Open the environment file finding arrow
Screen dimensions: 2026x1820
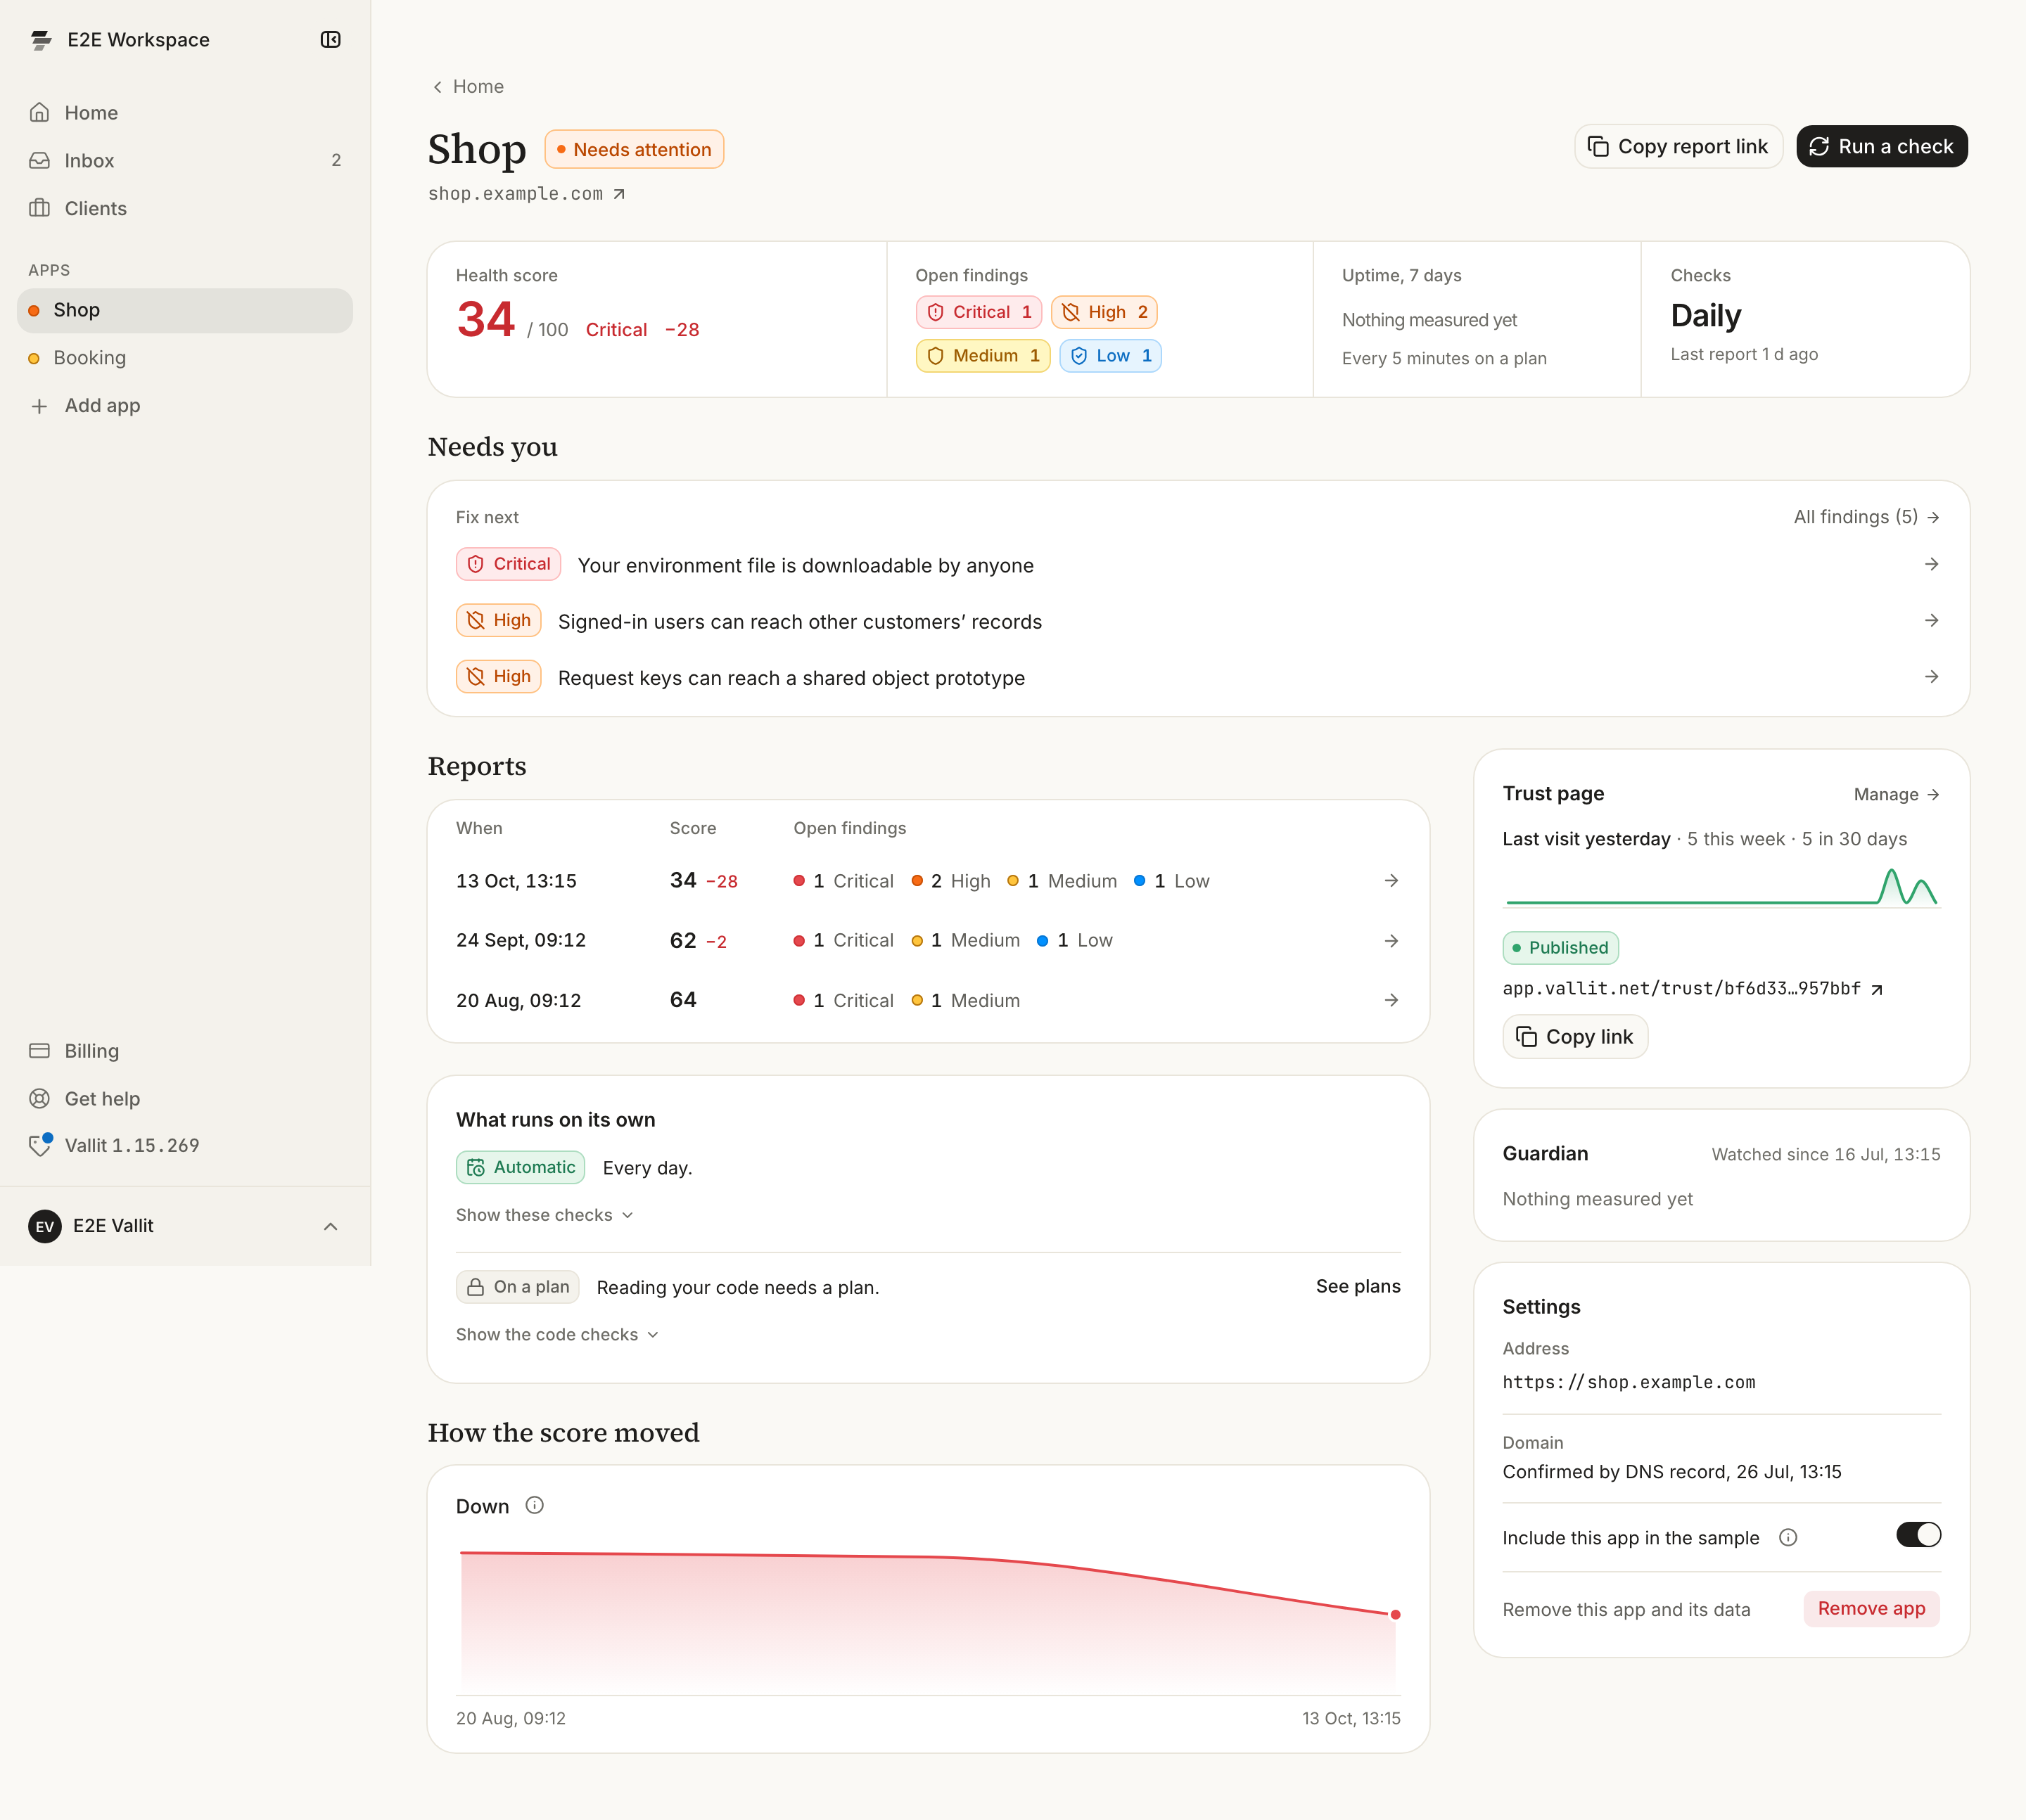(1931, 565)
